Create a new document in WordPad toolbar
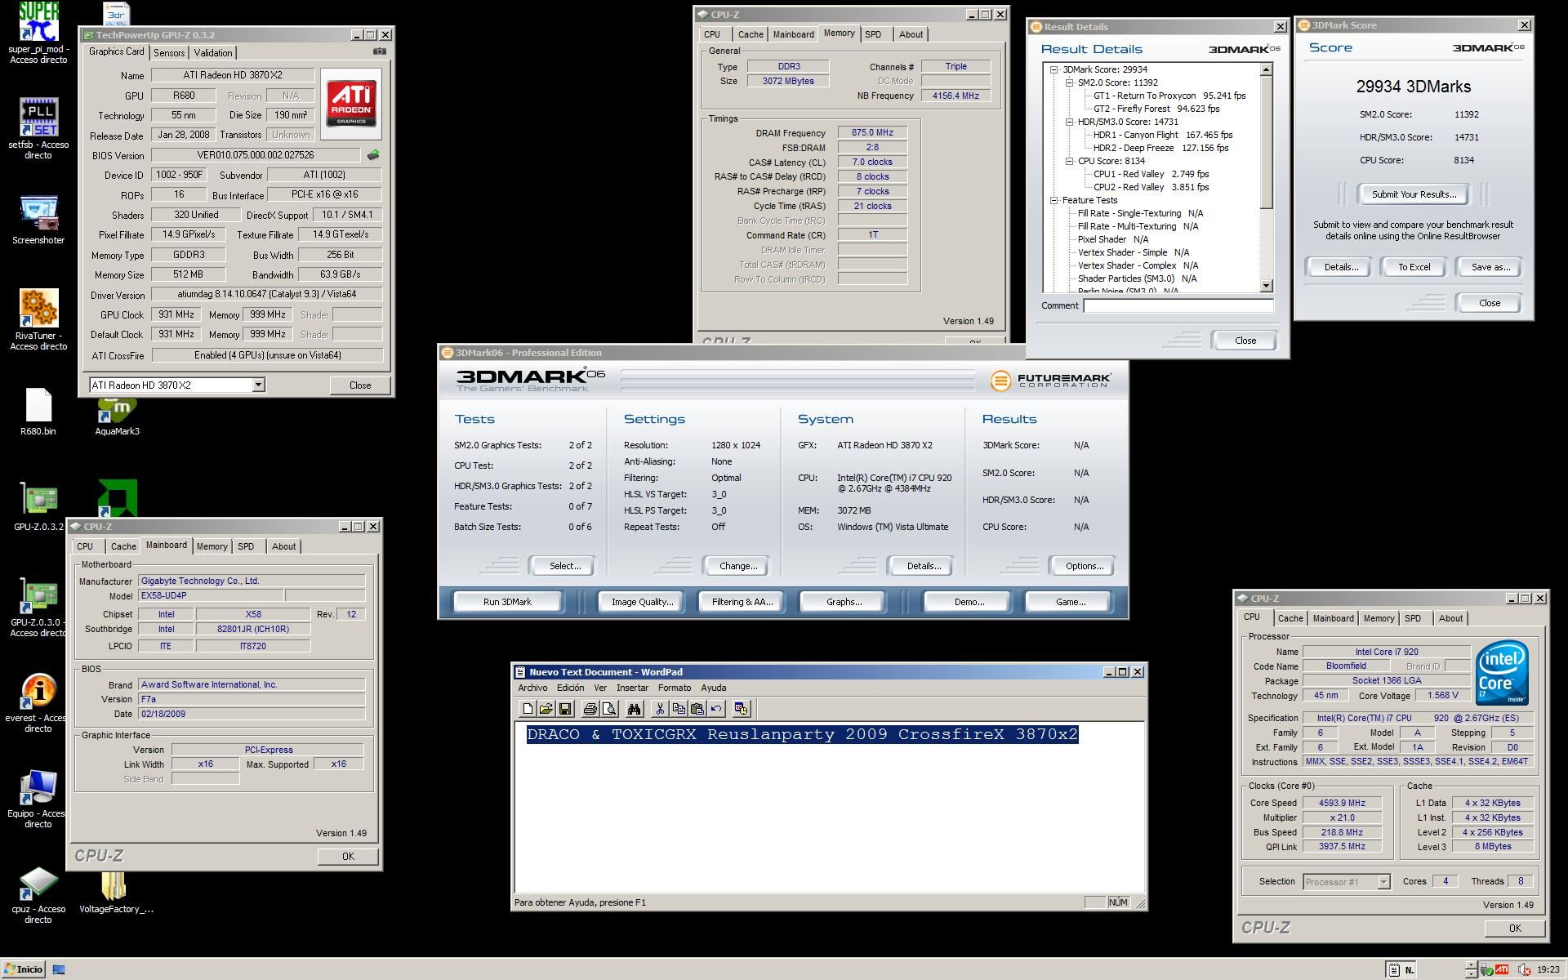Image resolution: width=1568 pixels, height=980 pixels. click(528, 709)
